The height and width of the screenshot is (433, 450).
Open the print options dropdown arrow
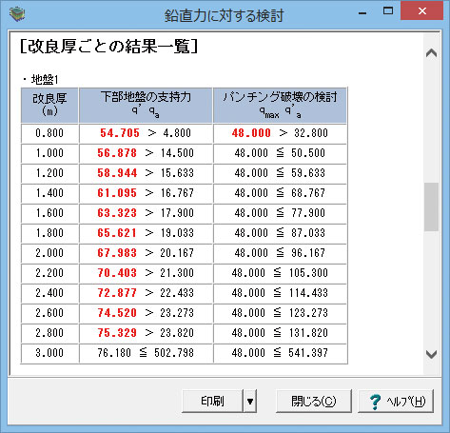[x=250, y=402]
